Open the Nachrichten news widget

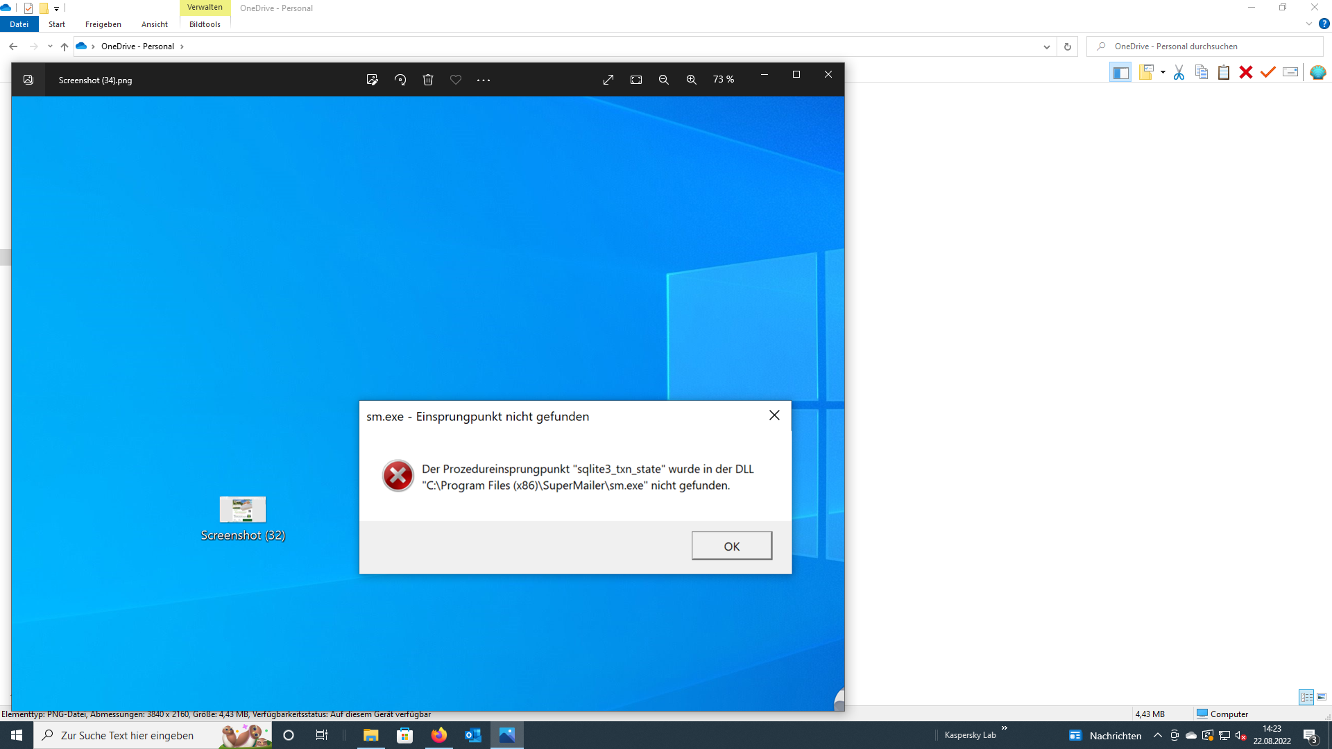[1105, 736]
